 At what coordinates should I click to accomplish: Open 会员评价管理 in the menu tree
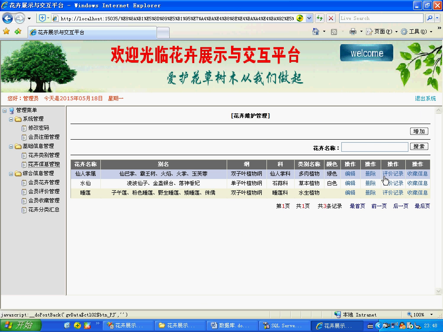[x=44, y=192]
